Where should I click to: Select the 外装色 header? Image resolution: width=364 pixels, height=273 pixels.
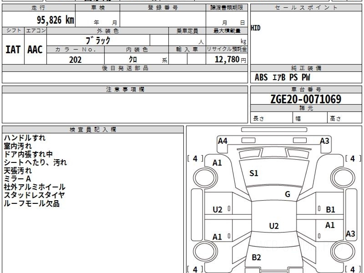[108, 31]
